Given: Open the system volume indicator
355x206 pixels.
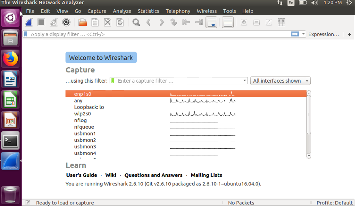Looking at the screenshot, I should coord(314,3).
